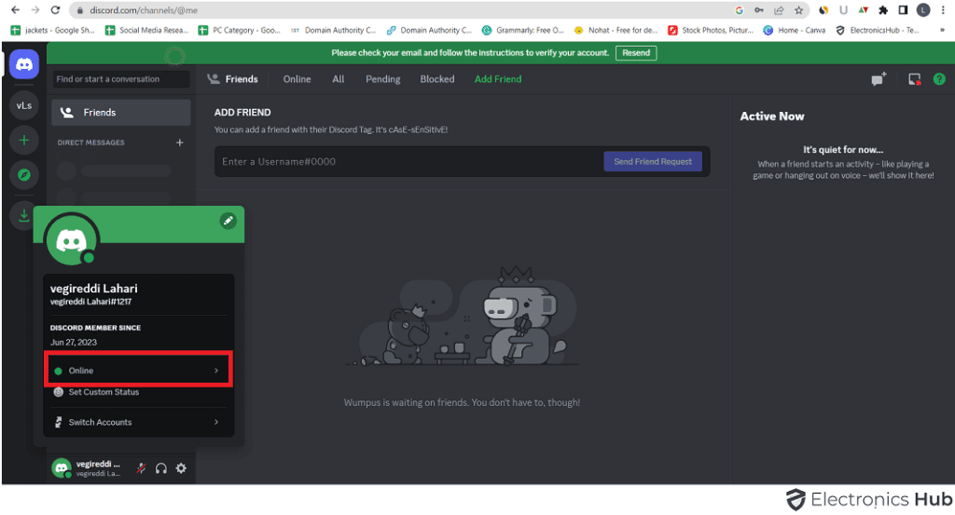Viewport: 955px width, 515px height.
Task: Open the Chrome three-dot menu
Action: click(x=943, y=10)
